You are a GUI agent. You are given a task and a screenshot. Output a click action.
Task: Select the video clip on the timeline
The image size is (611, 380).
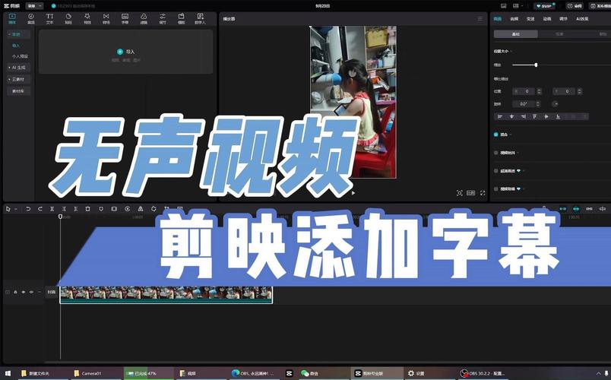coord(166,295)
